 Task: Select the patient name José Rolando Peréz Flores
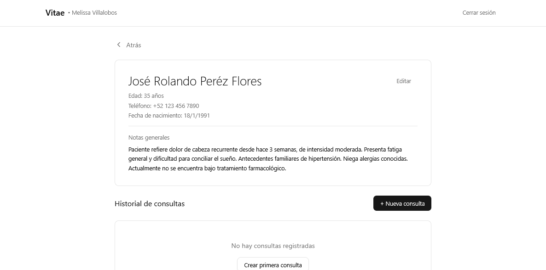(195, 81)
